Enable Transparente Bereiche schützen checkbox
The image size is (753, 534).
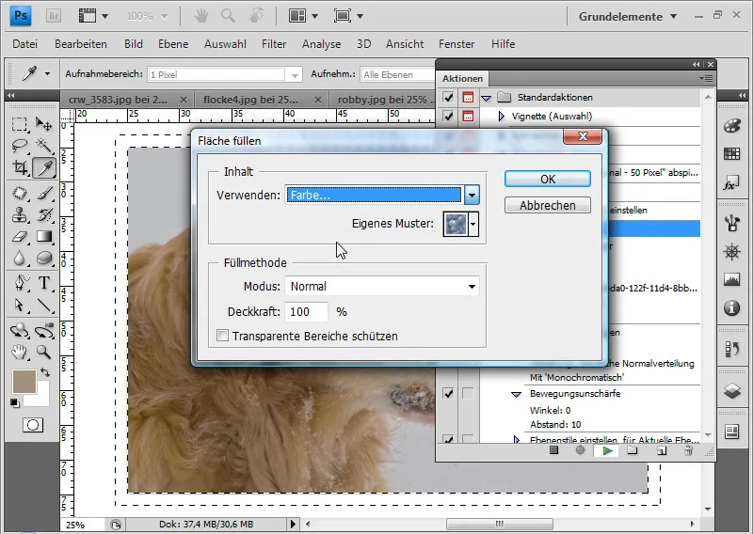[222, 336]
